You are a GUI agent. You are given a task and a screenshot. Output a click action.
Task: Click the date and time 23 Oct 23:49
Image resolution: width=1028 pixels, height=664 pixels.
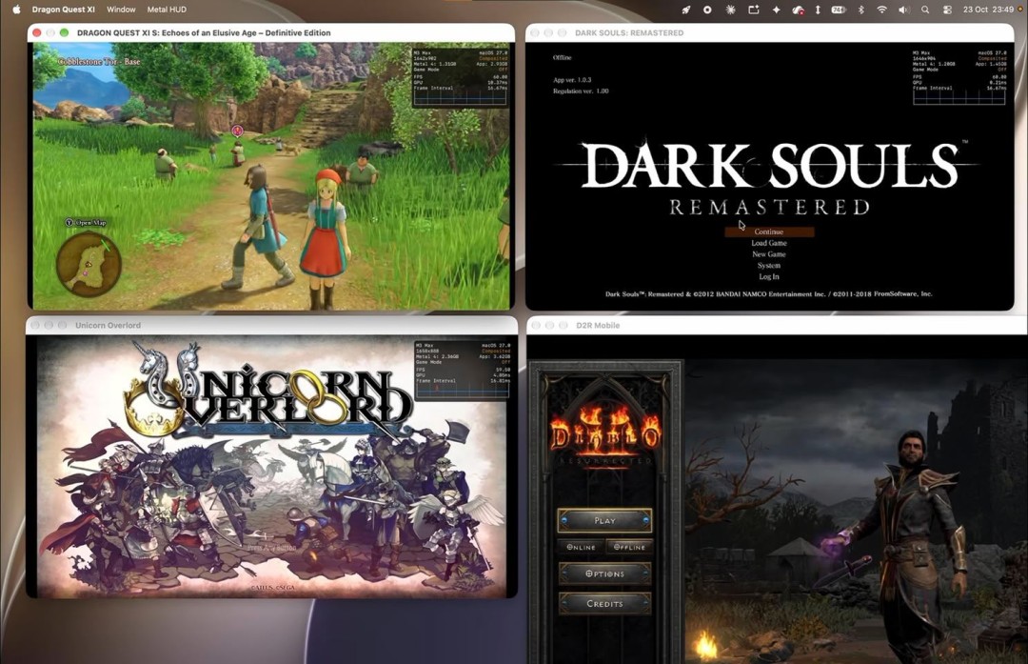pos(989,10)
